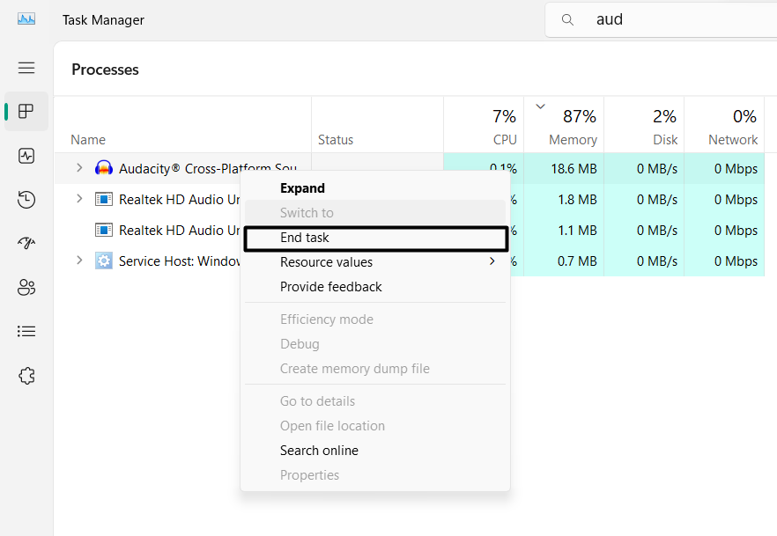Click the Audacity headphones app icon

point(104,169)
